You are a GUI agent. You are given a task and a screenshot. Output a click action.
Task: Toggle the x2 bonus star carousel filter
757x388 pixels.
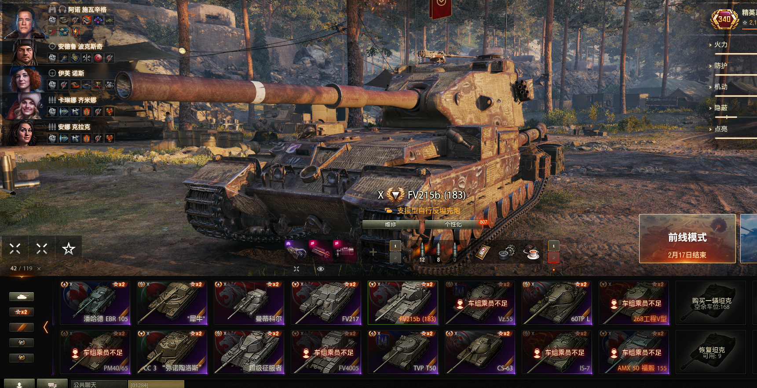tap(22, 312)
